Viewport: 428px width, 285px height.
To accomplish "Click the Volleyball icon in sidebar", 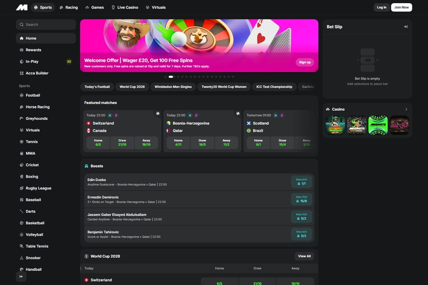I will 21,235.
